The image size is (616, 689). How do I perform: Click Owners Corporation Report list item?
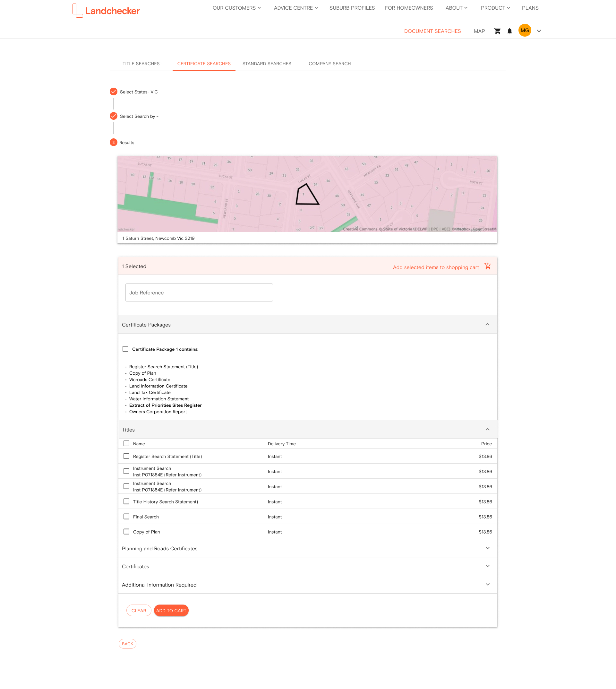click(x=158, y=412)
